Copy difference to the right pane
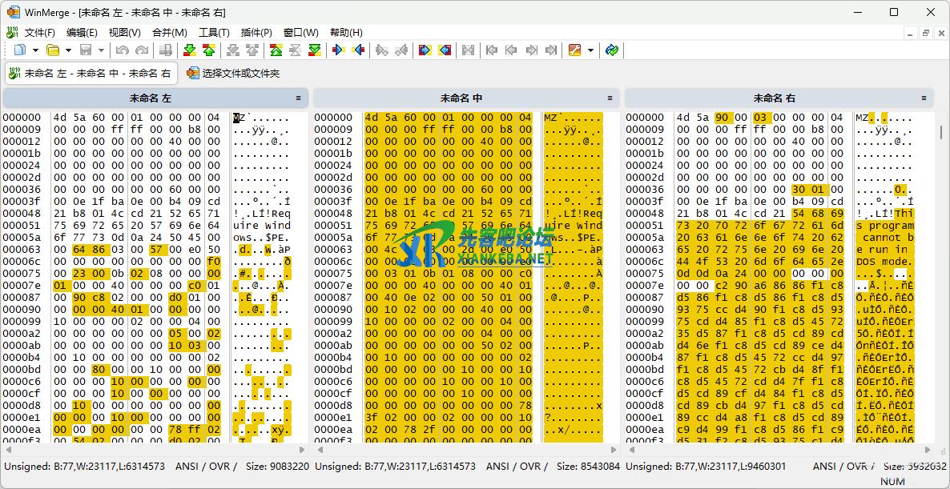Screen dimensions: 950x489 pyautogui.click(x=339, y=50)
